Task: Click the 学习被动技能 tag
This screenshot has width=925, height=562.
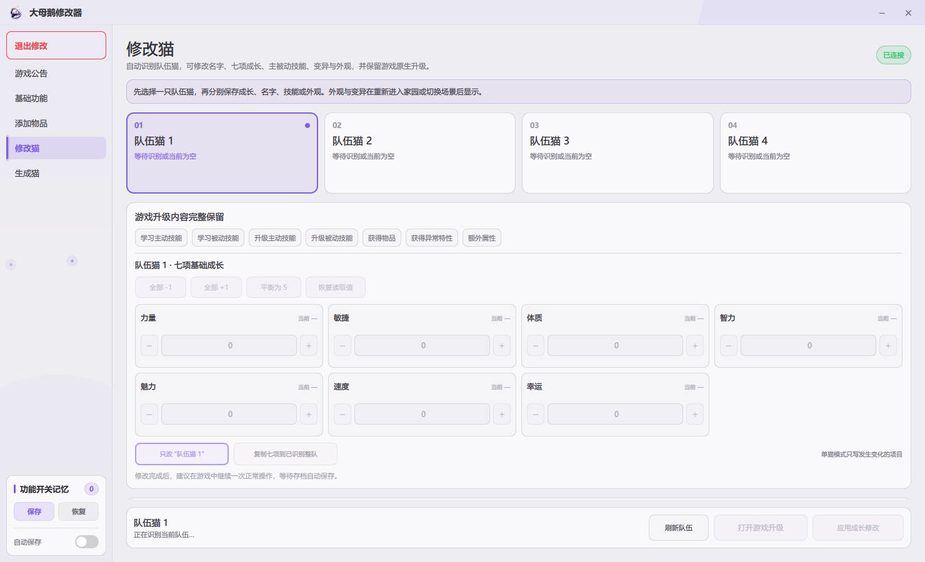Action: point(218,238)
